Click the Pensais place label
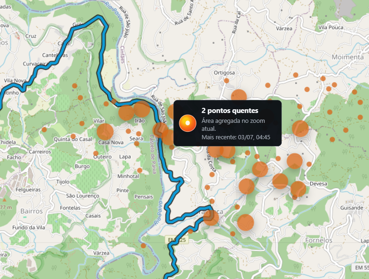 pos(144,197)
